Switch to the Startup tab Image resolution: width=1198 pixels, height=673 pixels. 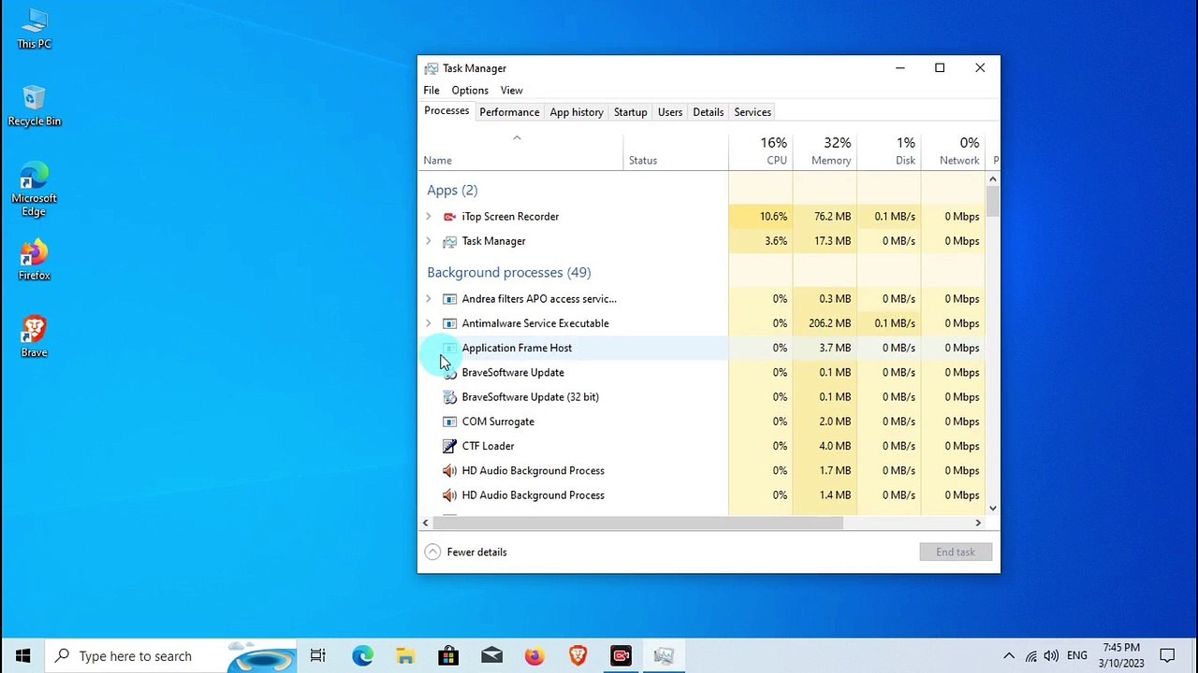(x=631, y=112)
